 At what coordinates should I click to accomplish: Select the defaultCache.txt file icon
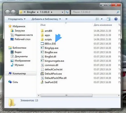(x=42, y=69)
